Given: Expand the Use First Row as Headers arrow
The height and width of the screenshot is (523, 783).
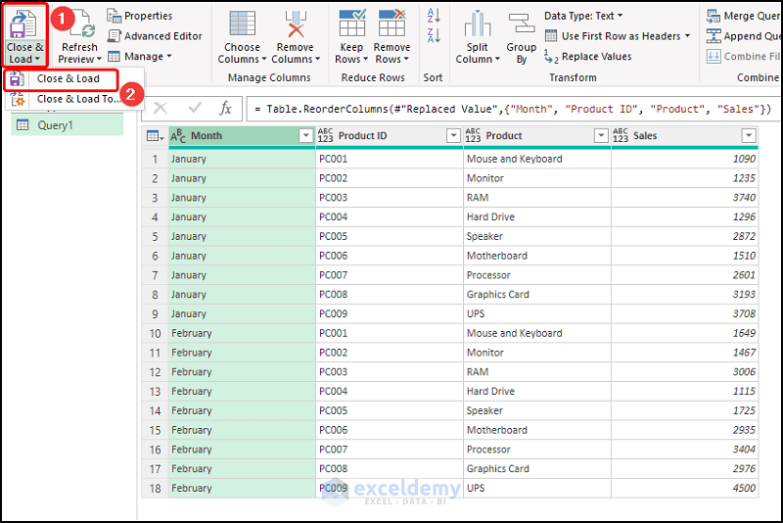Looking at the screenshot, I should pos(688,36).
